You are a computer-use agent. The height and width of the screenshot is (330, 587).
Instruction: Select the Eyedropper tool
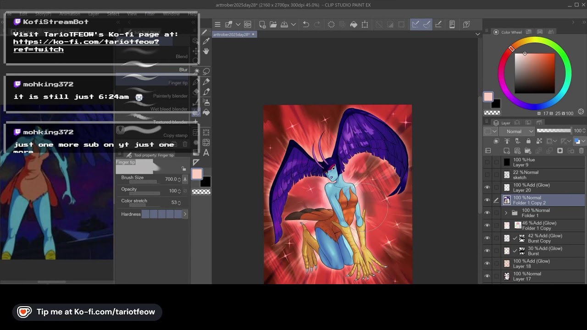206,41
